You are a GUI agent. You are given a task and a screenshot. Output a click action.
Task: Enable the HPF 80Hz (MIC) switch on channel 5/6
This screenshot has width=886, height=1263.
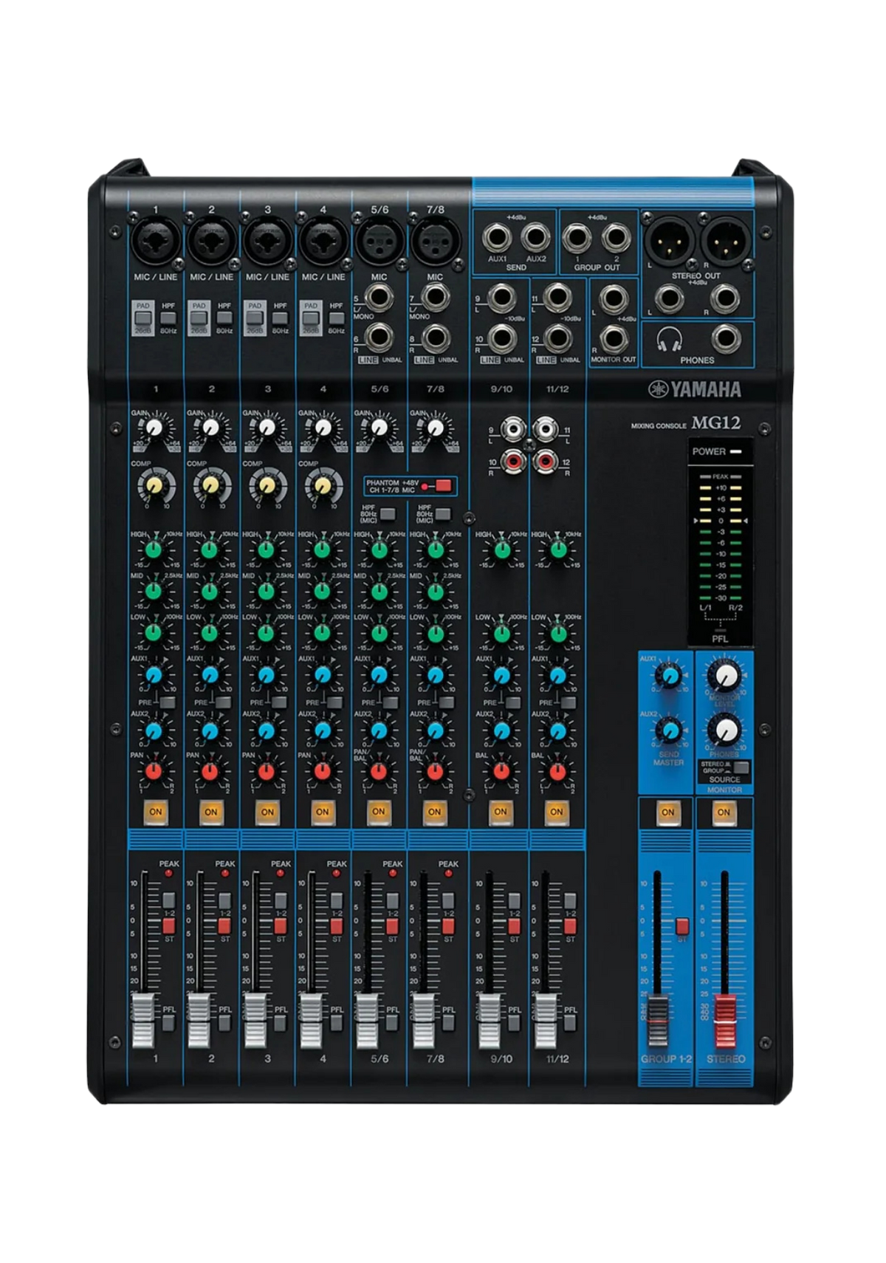click(x=387, y=513)
